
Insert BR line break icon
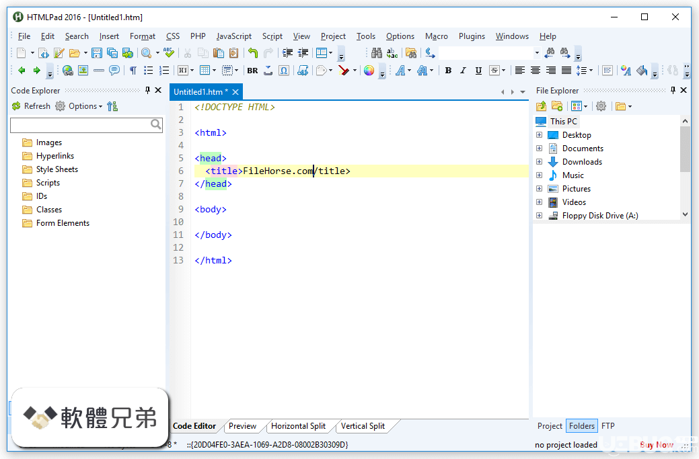(252, 71)
